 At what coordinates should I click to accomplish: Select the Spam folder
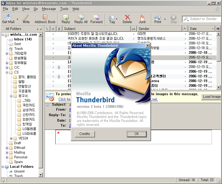(x=18, y=162)
